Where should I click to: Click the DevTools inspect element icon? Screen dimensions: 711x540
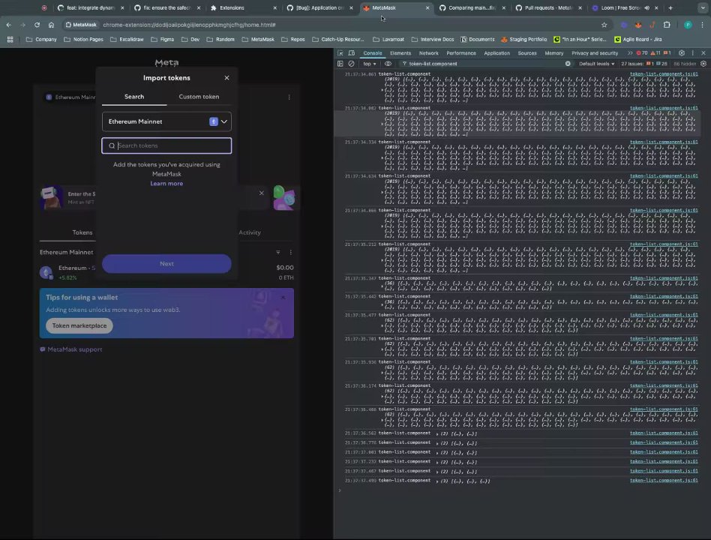[340, 53]
